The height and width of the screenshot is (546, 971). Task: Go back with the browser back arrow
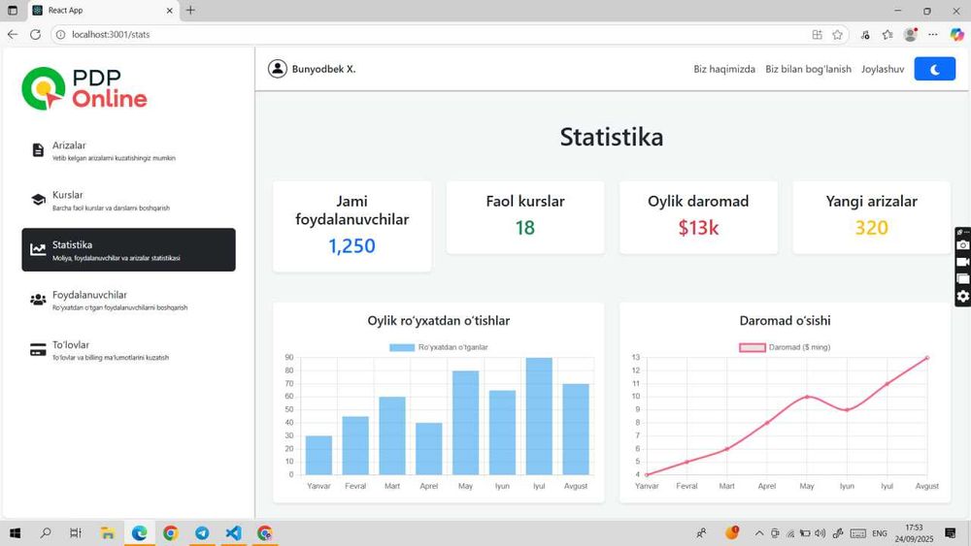click(13, 35)
